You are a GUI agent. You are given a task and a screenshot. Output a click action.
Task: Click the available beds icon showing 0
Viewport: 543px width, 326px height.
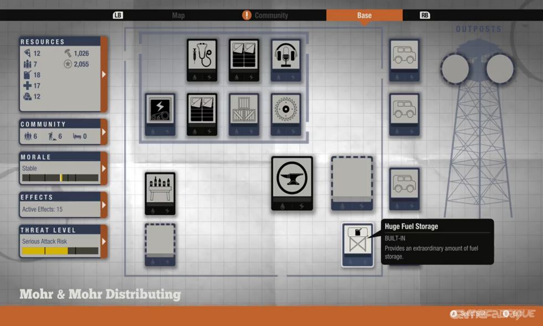pyautogui.click(x=77, y=136)
